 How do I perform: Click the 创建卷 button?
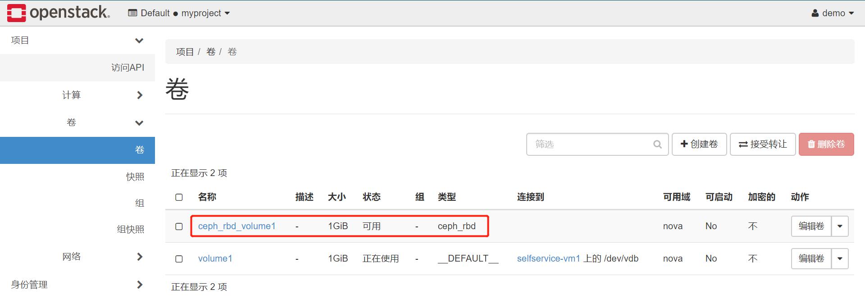[x=699, y=144]
